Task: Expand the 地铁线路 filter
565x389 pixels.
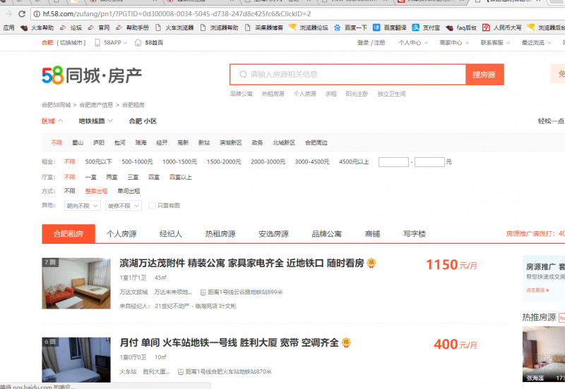Action: point(96,121)
